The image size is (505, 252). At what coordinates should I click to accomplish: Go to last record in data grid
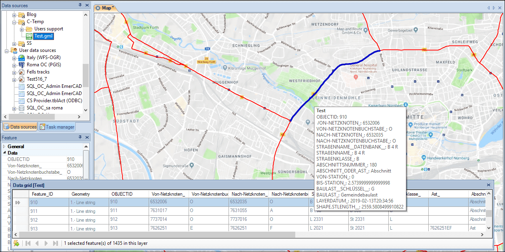(56, 243)
